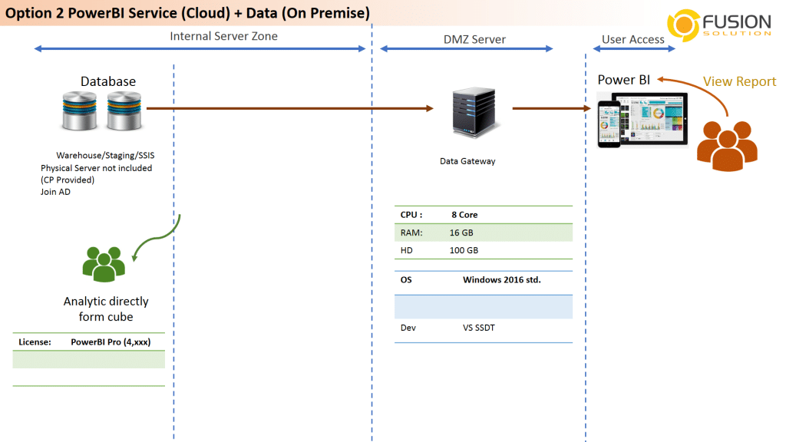Click the right database cylinder icon
The width and height of the screenshot is (786, 442).
click(124, 110)
